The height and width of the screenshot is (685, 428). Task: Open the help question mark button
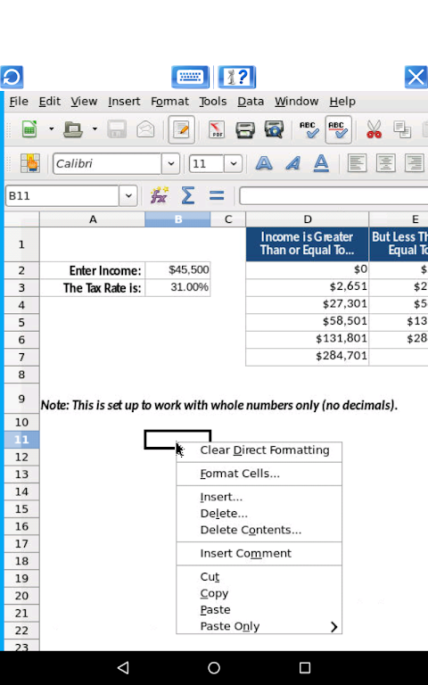pos(236,77)
